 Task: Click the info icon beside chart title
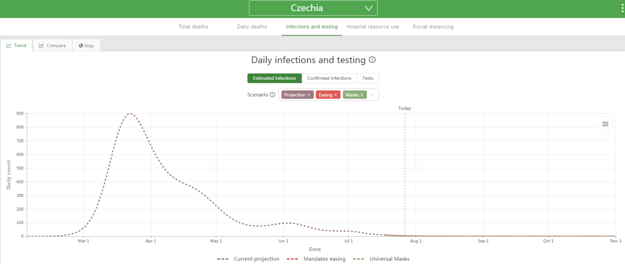(x=372, y=60)
